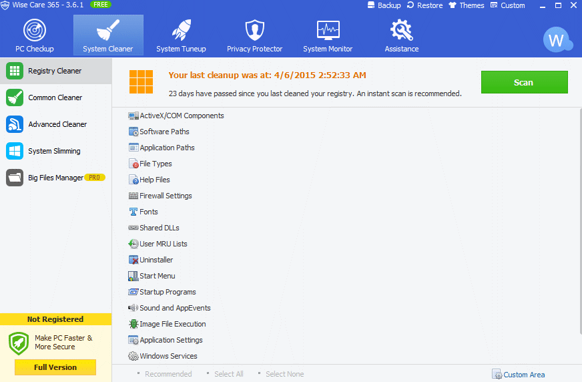
Task: Open 'System Slimming' sidebar label
Action: (54, 151)
